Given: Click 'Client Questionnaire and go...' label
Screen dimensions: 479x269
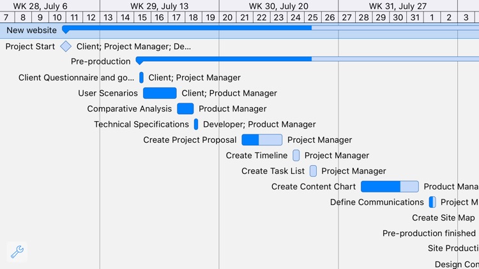Looking at the screenshot, I should coord(76,78).
